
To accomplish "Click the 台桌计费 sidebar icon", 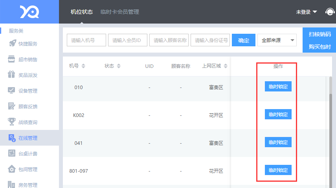I will pos(11,153).
